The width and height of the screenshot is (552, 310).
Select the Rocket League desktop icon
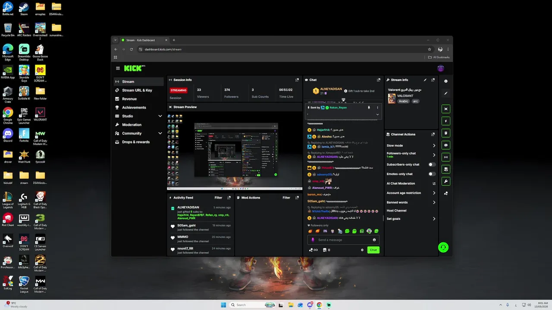point(24,284)
